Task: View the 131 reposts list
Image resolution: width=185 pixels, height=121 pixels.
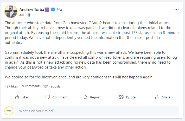Action: (52, 86)
